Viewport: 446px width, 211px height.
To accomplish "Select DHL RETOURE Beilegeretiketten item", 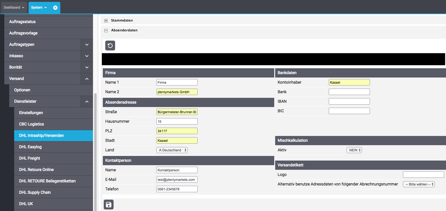I will coord(54,181).
